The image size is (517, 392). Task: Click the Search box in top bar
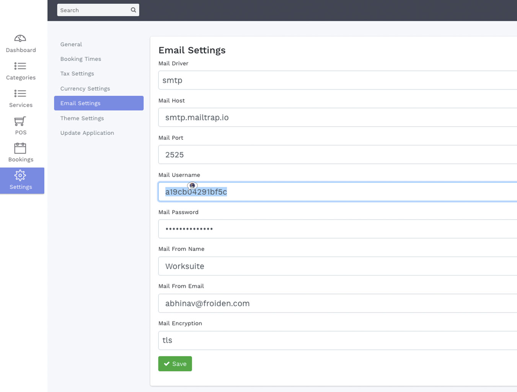point(94,10)
